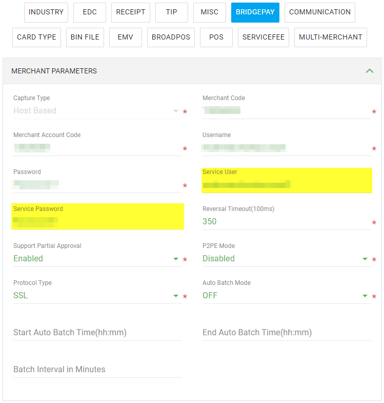Viewport: 384px width, 403px height.
Task: Go to the TIP tab
Action: coord(172,12)
